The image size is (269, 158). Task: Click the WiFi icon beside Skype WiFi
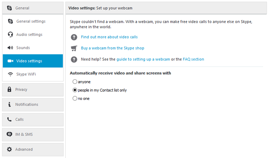click(10, 74)
